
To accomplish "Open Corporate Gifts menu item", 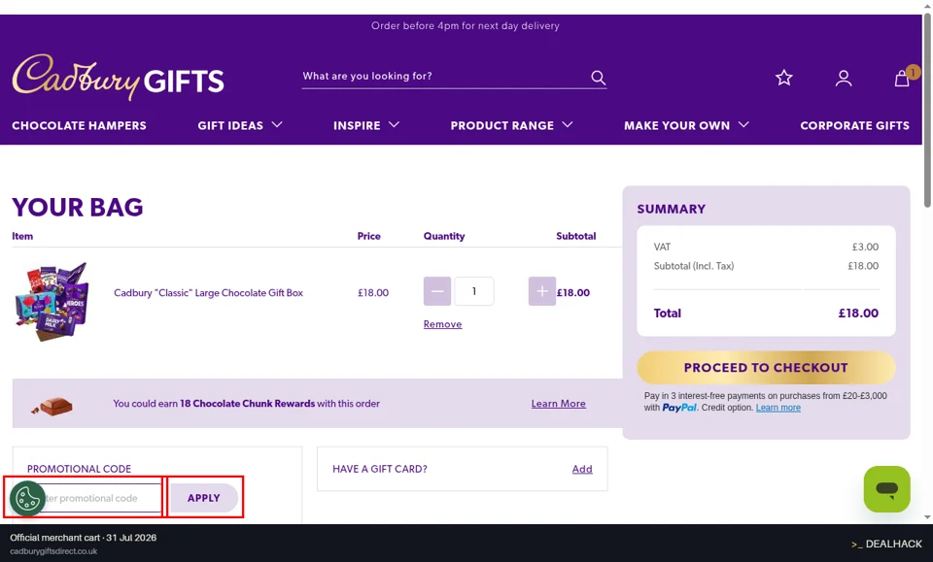I will coord(854,125).
